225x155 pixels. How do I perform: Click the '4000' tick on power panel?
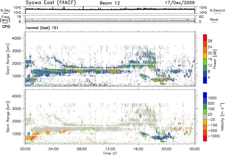16,38
